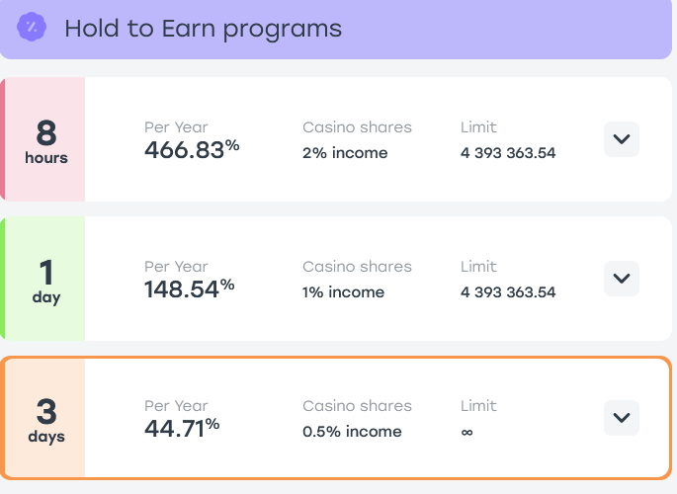Click the Limit label in 1 day card
This screenshot has width=677, height=494.
point(478,267)
